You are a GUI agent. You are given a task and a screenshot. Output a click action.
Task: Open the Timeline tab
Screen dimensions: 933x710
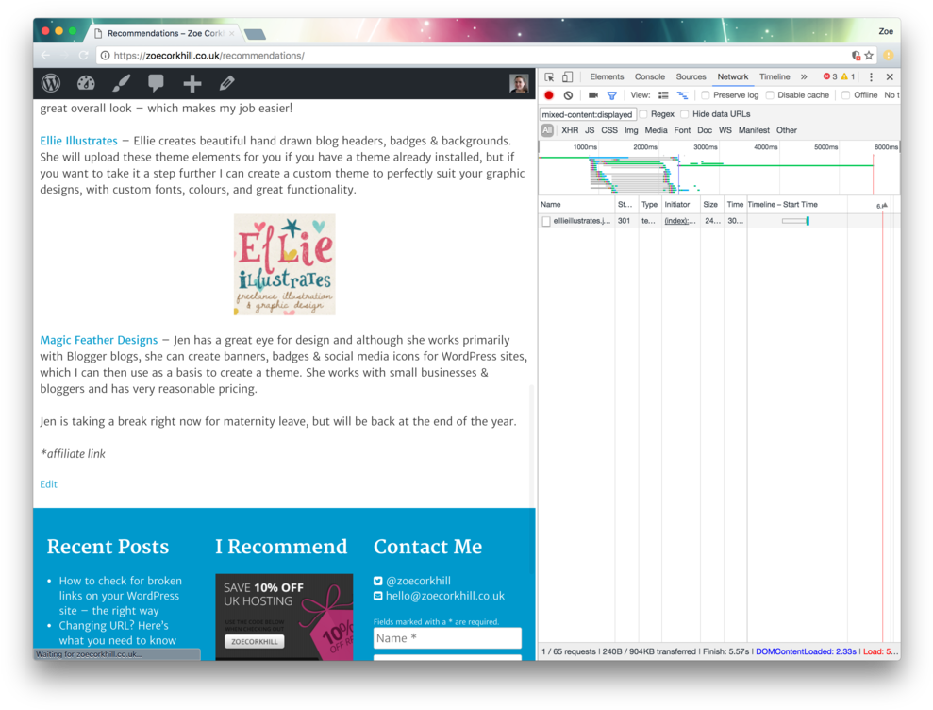tap(775, 76)
